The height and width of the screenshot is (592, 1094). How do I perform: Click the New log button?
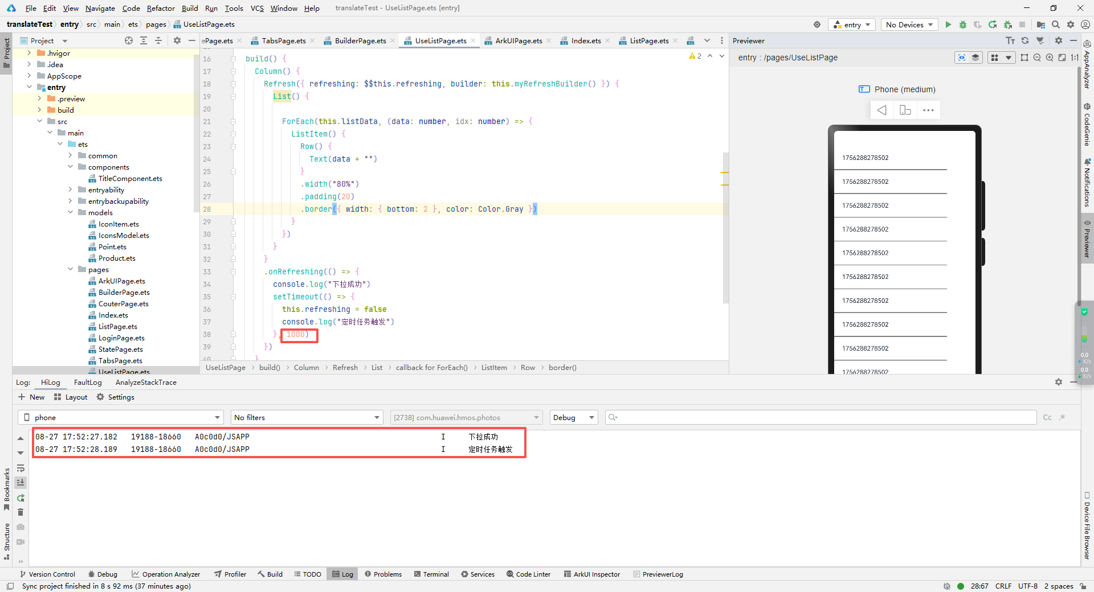(x=31, y=397)
